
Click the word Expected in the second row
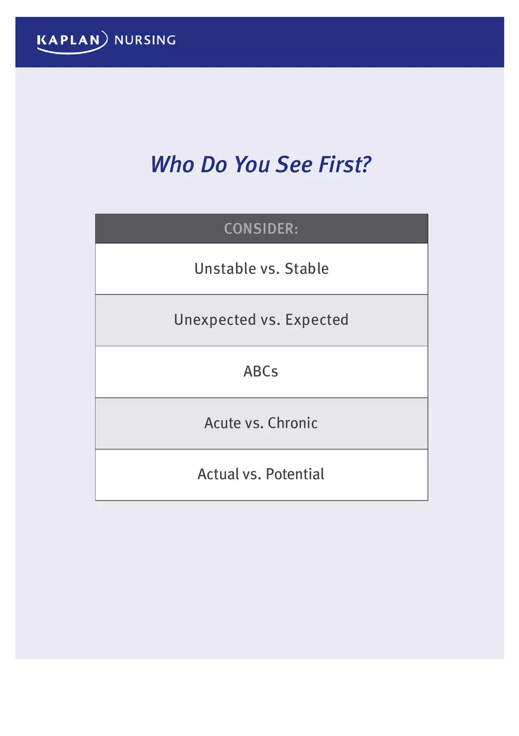(317, 320)
